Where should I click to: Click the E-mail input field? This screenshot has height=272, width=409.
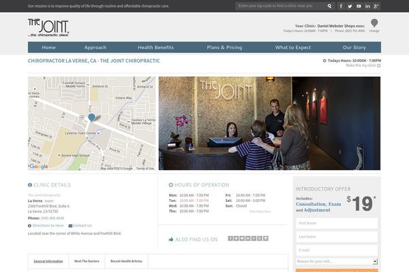click(337, 250)
